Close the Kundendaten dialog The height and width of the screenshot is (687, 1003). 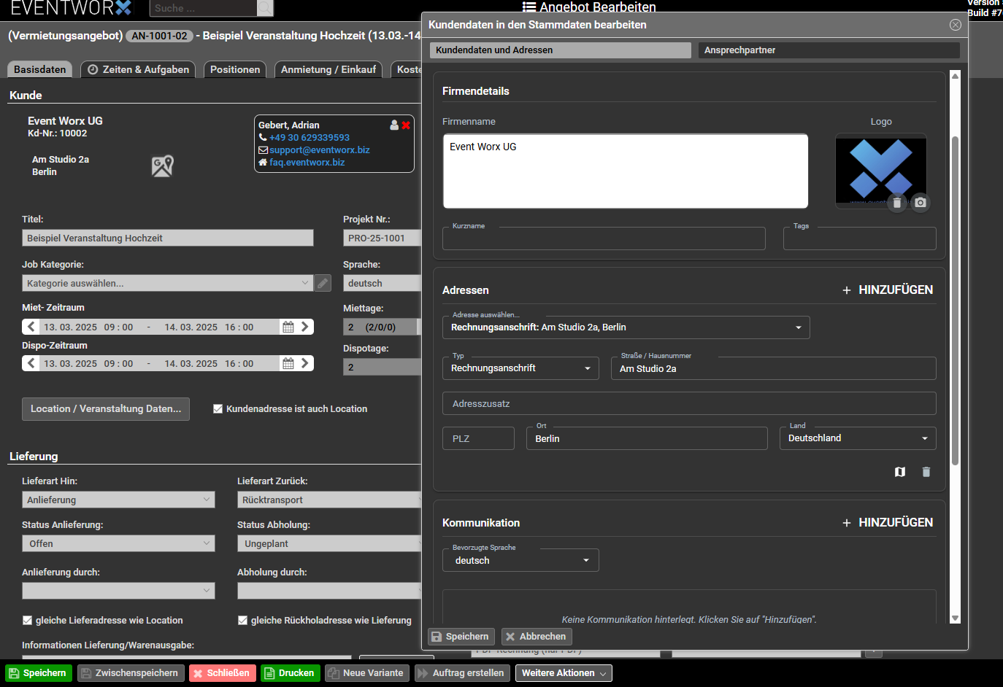point(955,25)
